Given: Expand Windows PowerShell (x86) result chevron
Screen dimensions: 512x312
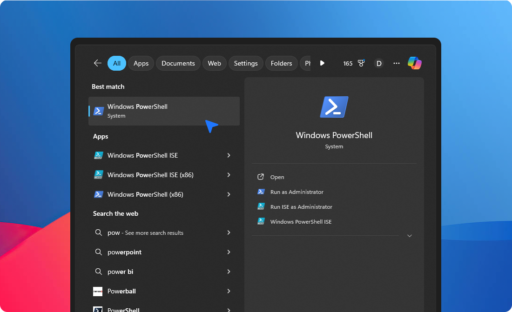Looking at the screenshot, I should [229, 194].
